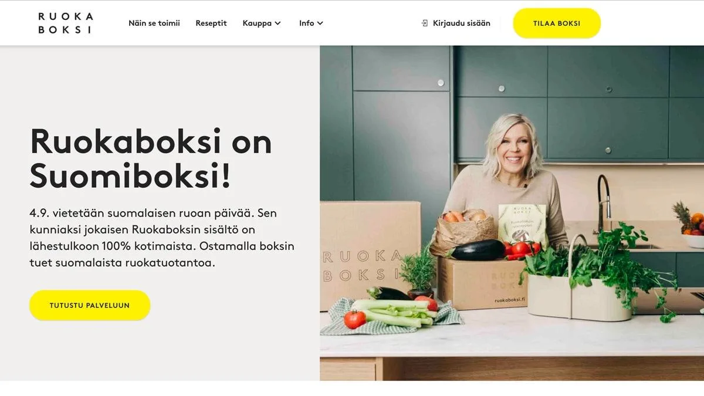The image size is (704, 396).
Task: Open the Reseptit page
Action: coord(211,23)
